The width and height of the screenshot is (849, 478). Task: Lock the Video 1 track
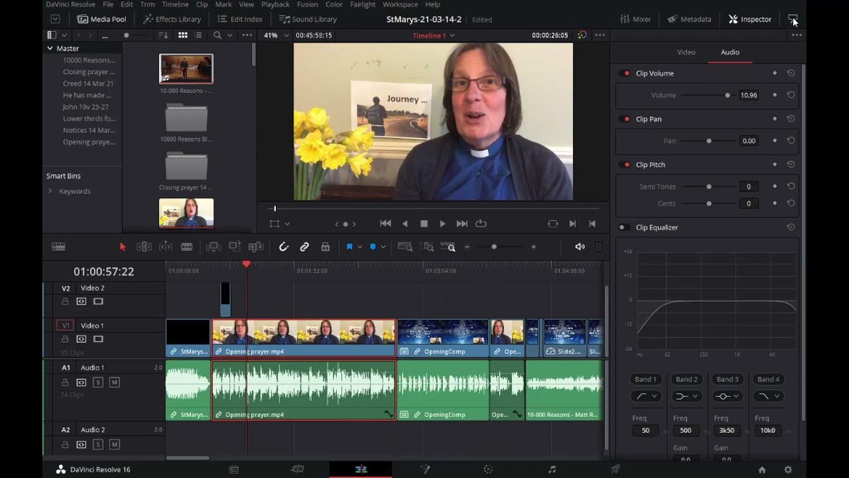tap(65, 339)
